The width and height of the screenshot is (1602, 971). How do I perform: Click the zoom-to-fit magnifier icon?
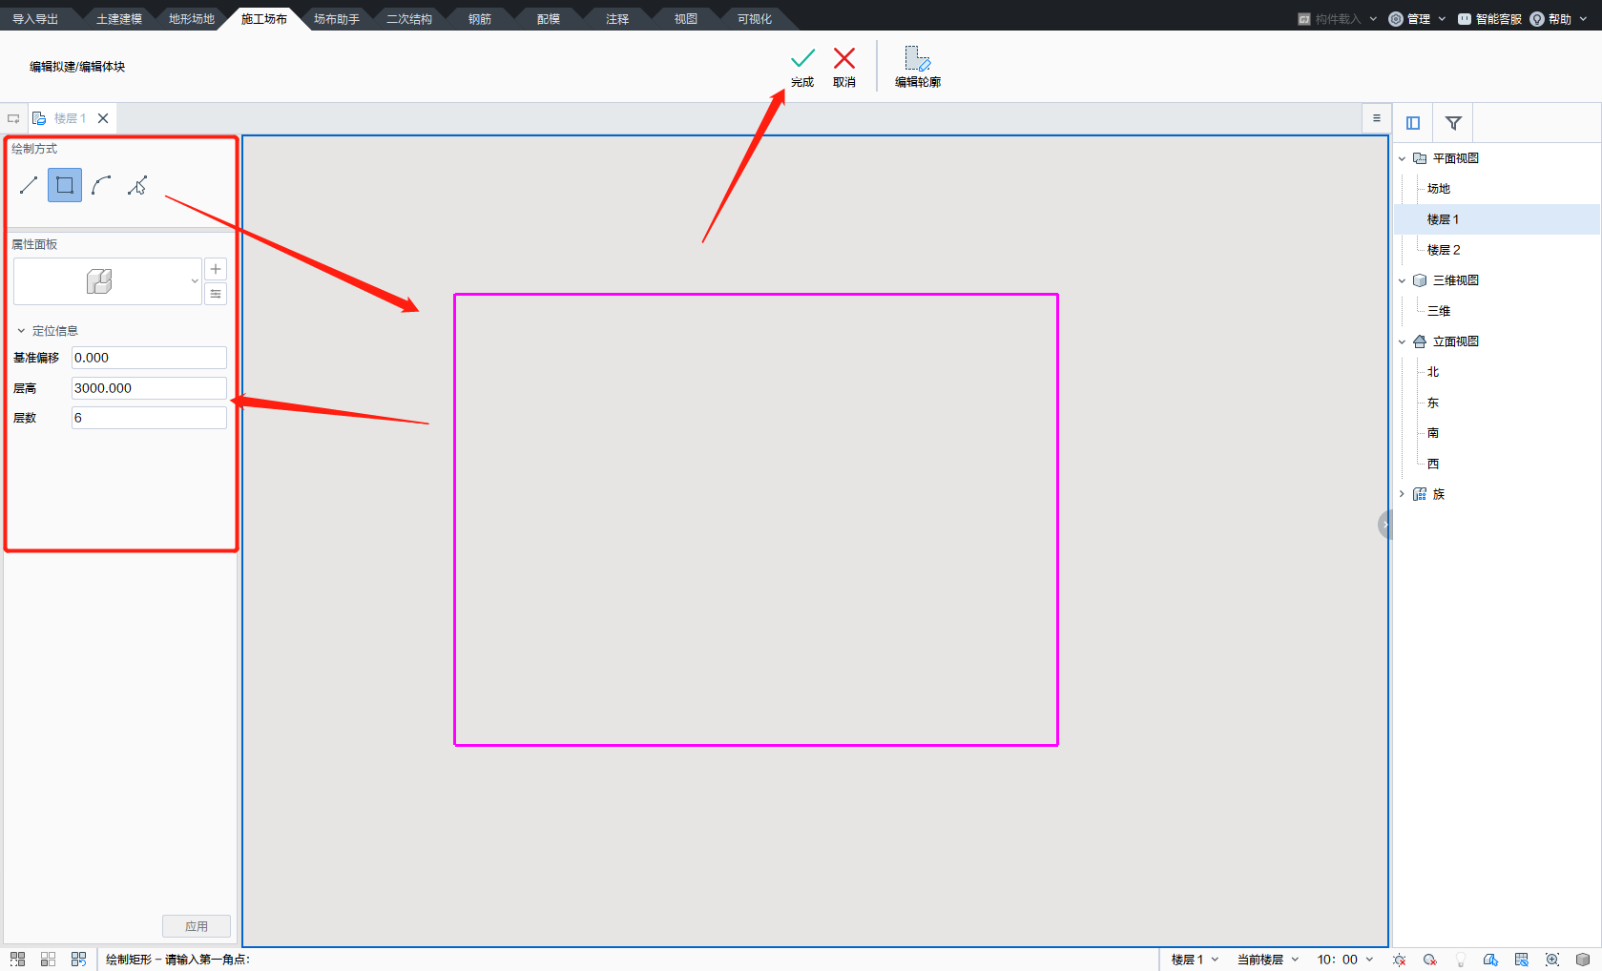1552,960
